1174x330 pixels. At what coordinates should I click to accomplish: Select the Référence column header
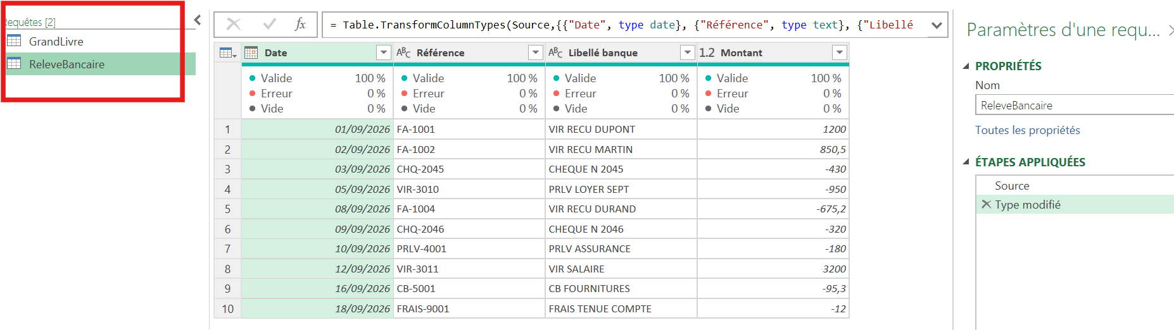(x=469, y=52)
